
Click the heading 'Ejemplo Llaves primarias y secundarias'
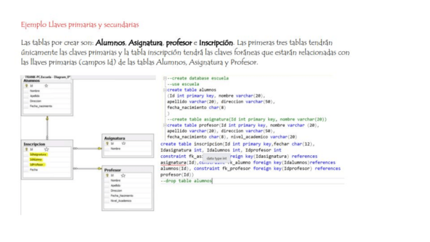pyautogui.click(x=80, y=25)
